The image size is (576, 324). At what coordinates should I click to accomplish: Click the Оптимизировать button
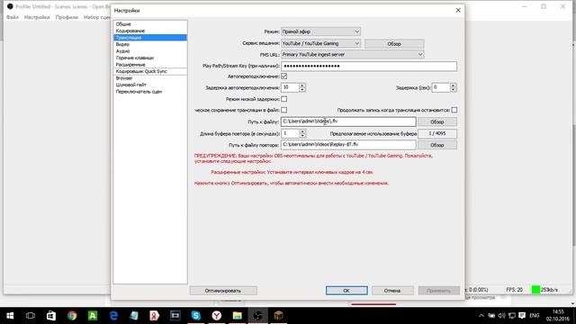[x=223, y=291]
